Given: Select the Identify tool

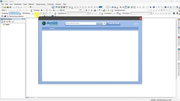Looking at the screenshot, I should (154, 7).
